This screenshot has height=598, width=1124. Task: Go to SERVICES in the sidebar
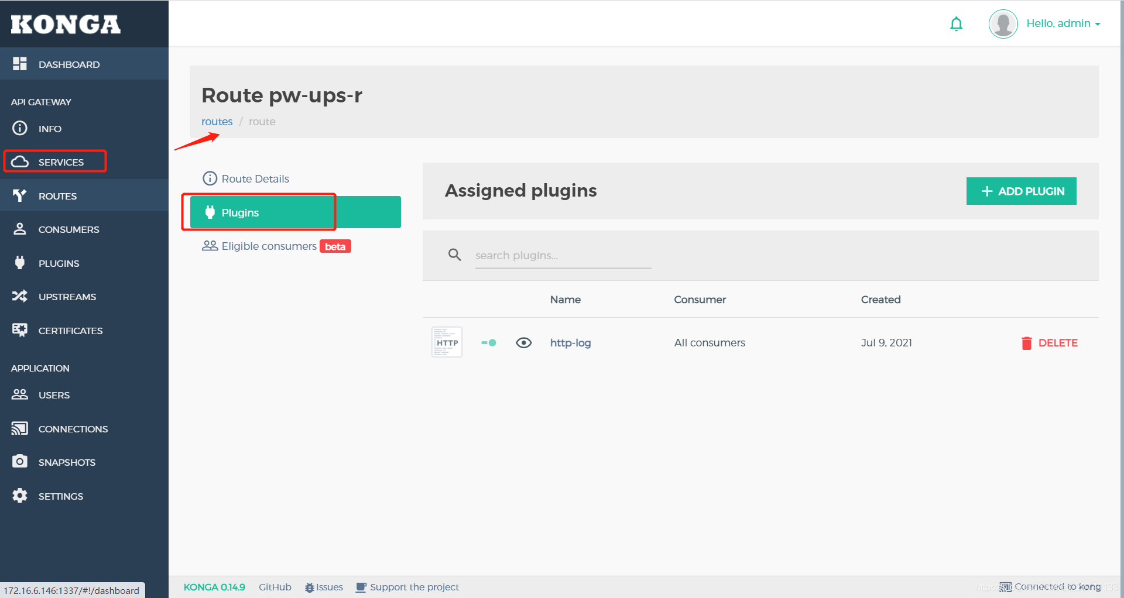pyautogui.click(x=84, y=162)
